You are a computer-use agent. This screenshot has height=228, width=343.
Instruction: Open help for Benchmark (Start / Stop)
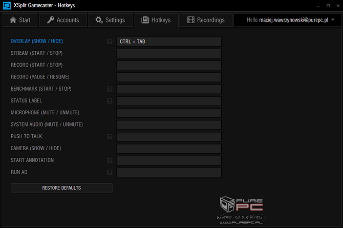pos(110,89)
